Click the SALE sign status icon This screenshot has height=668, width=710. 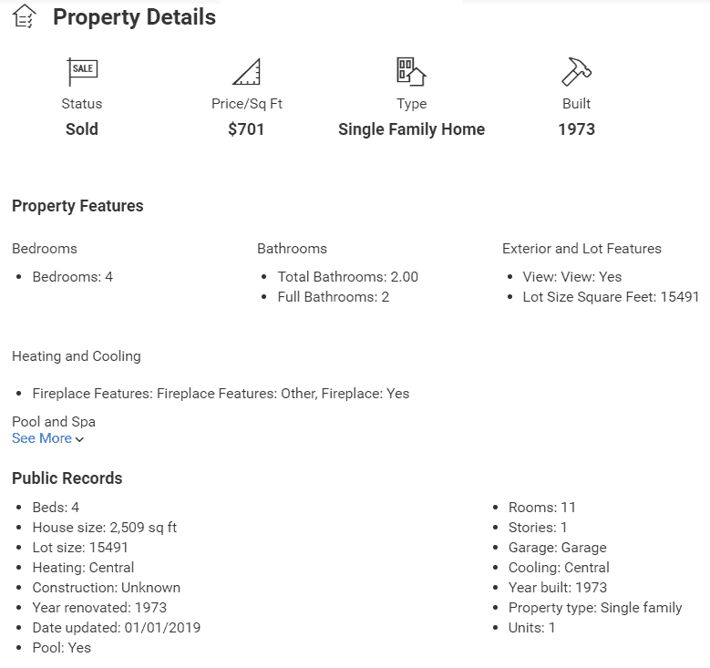[82, 70]
